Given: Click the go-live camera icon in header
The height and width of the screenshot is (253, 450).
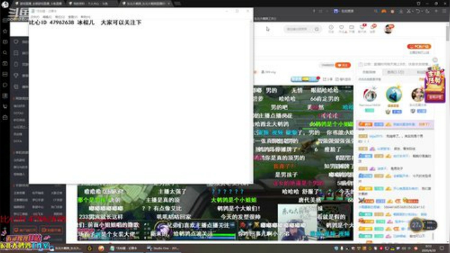Looking at the screenshot, I should [x=351, y=28].
